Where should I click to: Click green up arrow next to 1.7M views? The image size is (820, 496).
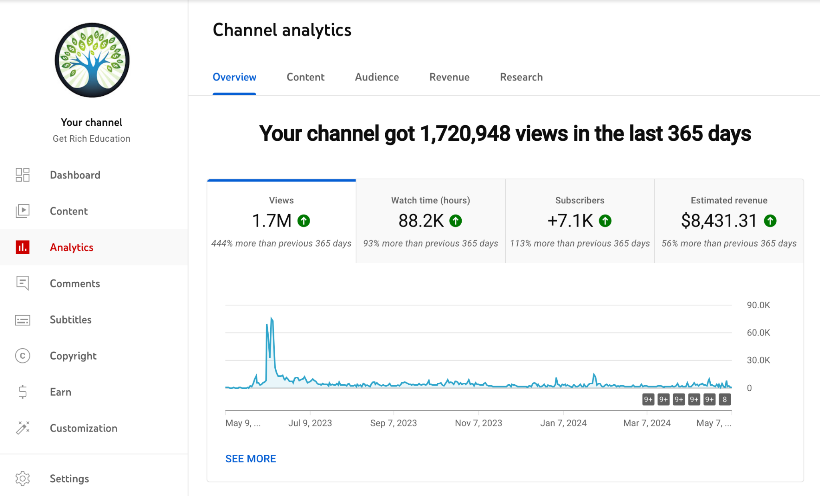coord(303,221)
